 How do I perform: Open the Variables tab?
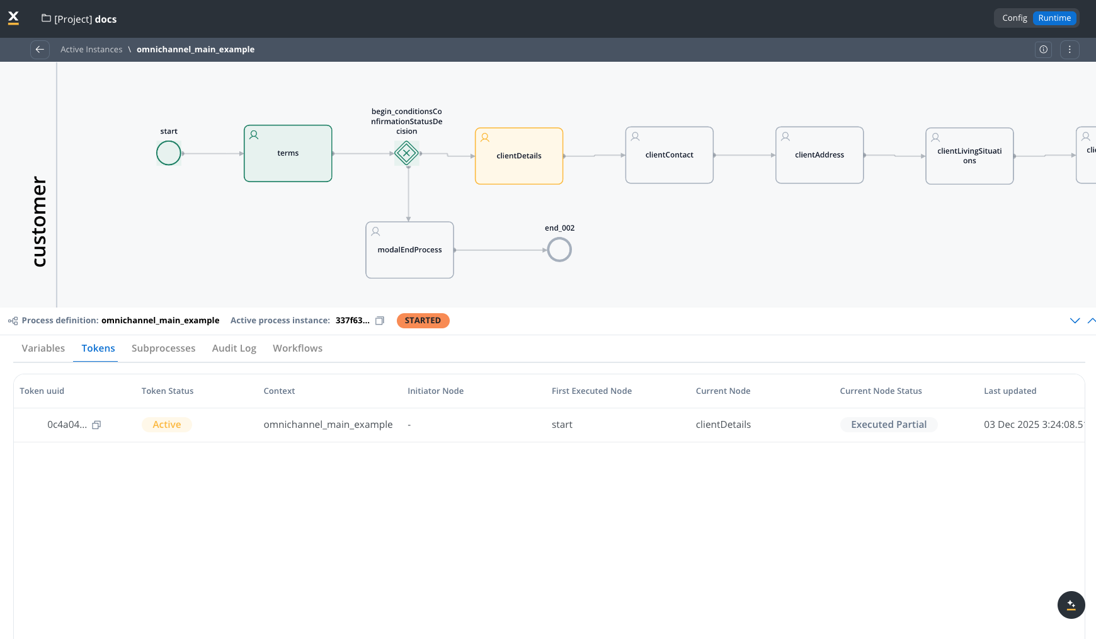click(x=43, y=348)
